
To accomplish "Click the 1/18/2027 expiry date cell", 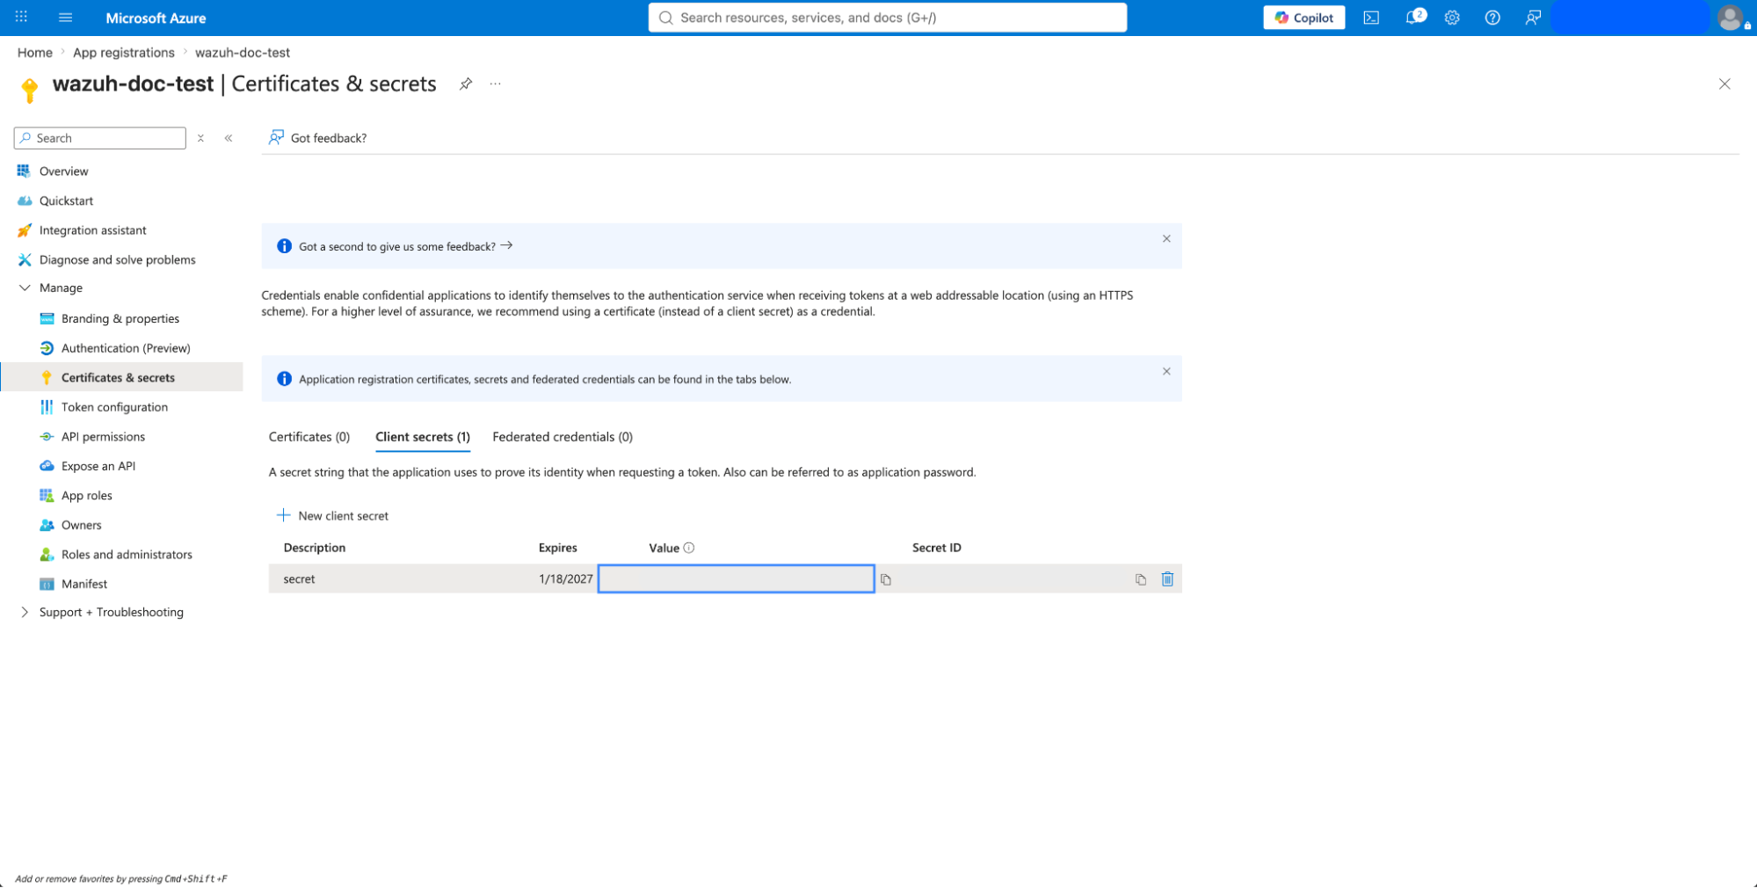I will click(x=566, y=579).
